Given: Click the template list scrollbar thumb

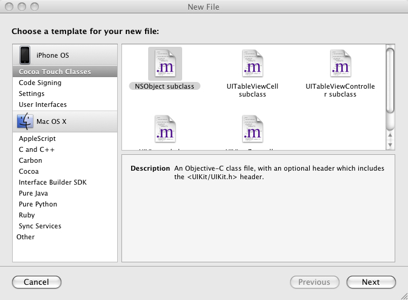Looking at the screenshot, I should click(x=390, y=81).
